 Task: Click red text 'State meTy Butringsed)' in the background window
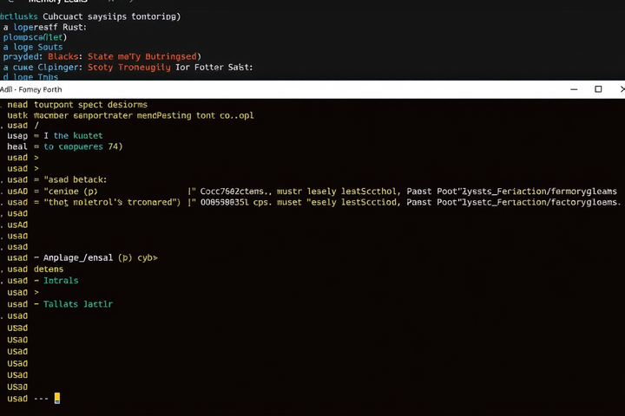pyautogui.click(x=144, y=56)
